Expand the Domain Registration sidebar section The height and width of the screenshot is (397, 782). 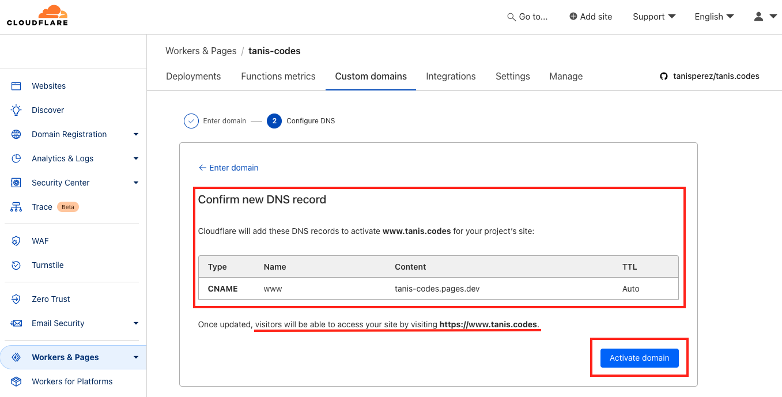(x=136, y=134)
